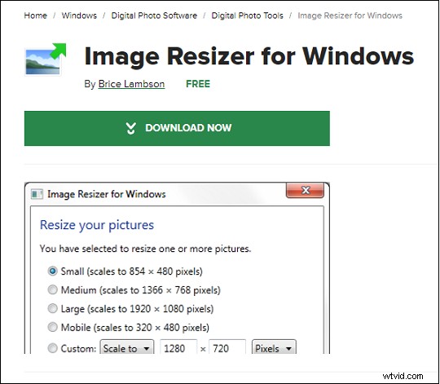Viewport: 440px width, 384px height.
Task: Open the Windows breadcrumb link
Action: point(79,15)
